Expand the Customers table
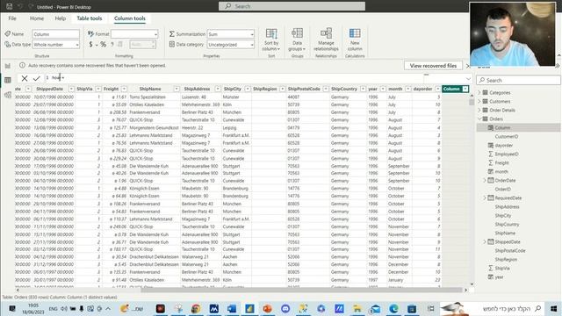This screenshot has width=562, height=316. tap(479, 102)
